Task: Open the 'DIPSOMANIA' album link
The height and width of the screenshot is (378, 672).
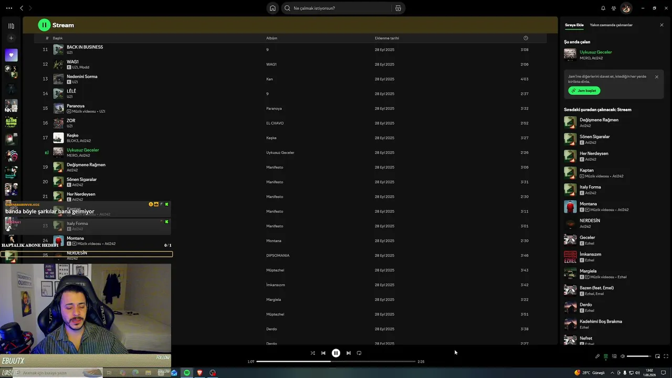Action: 278,256
